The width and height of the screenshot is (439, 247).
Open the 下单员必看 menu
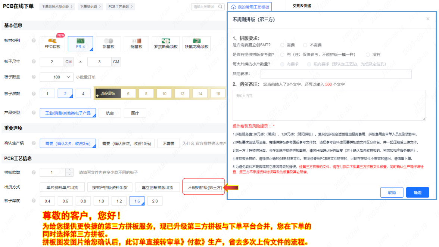[90, 7]
